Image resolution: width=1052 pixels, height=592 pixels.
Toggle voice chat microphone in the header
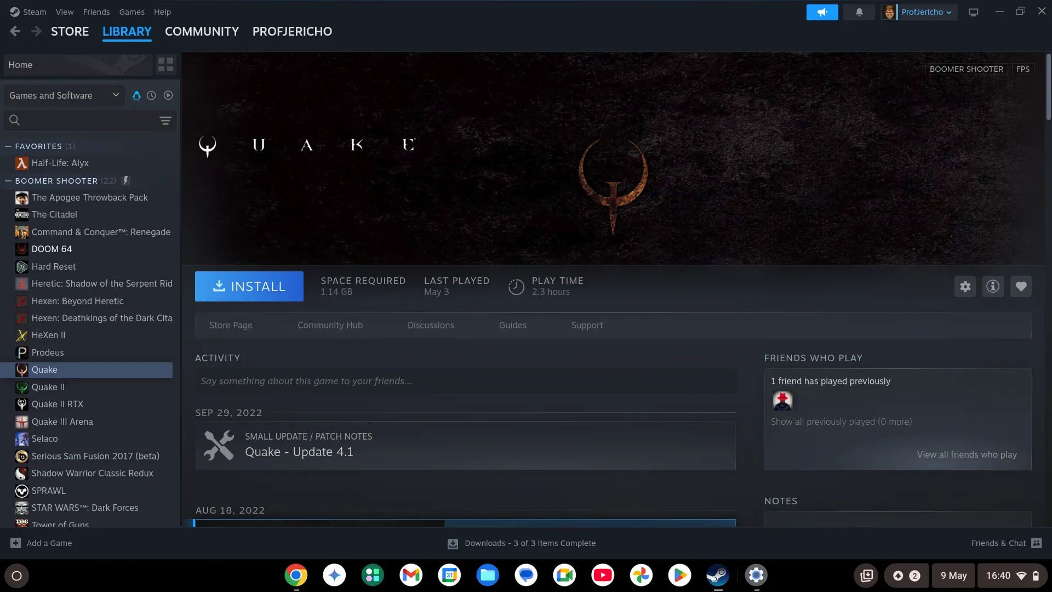pos(822,12)
